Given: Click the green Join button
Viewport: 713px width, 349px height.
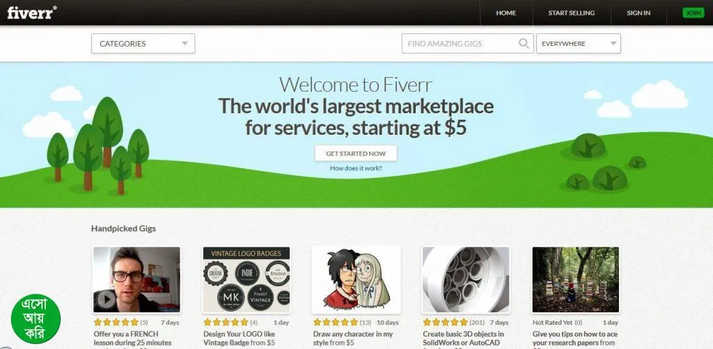Looking at the screenshot, I should pos(694,13).
